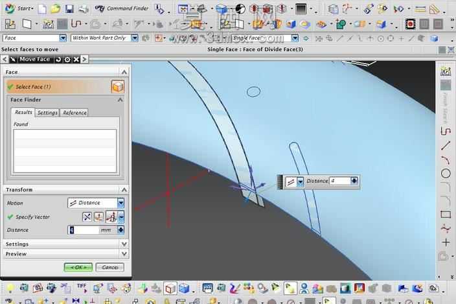The width and height of the screenshot is (456, 304).
Task: Select the Arc tool in right toolbar
Action: tap(446, 159)
